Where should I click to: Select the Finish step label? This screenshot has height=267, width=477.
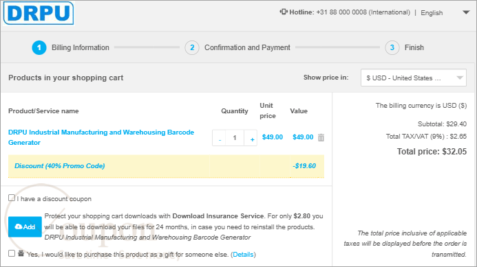(414, 47)
